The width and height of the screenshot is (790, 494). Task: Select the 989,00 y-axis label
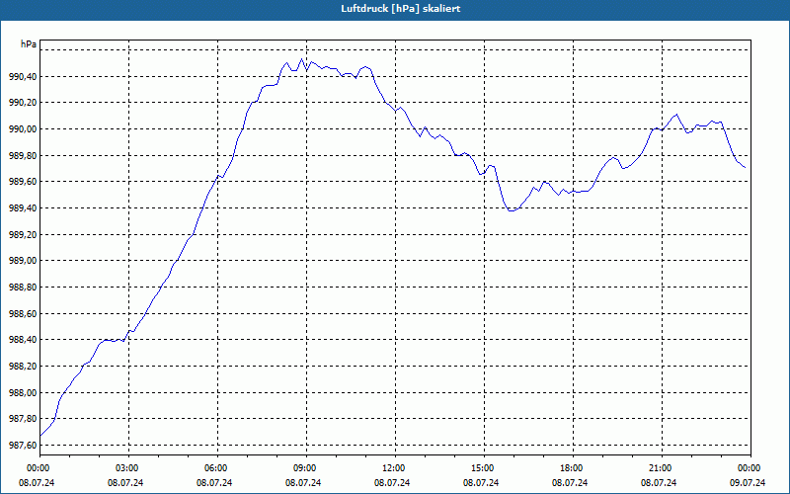(22, 261)
